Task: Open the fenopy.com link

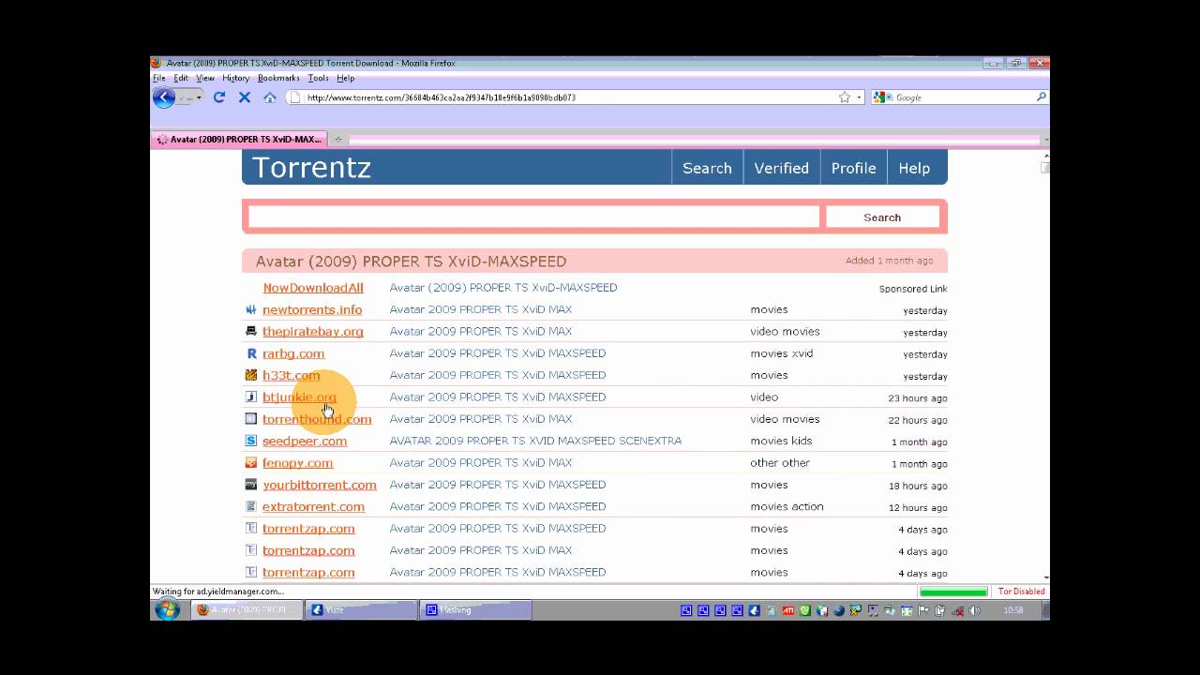Action: click(297, 463)
